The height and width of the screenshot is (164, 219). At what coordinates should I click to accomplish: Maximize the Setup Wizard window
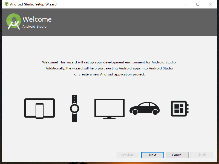coord(198,4)
